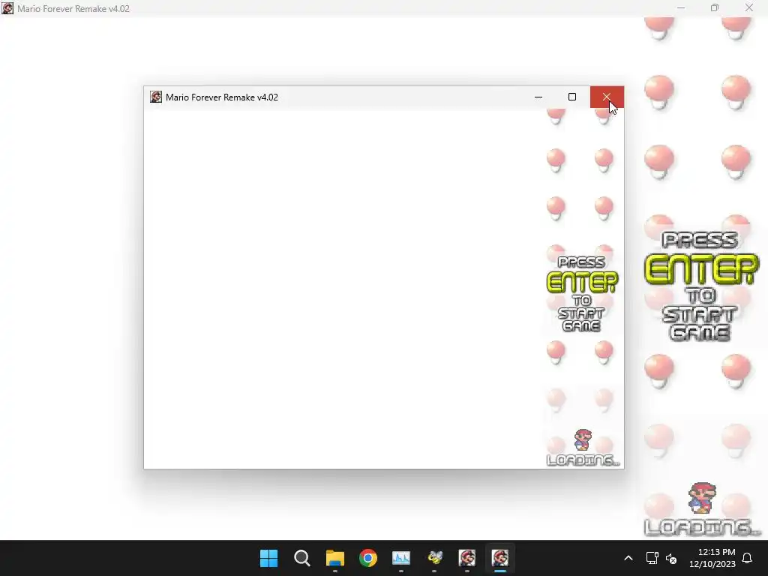
Task: Click the front window's title 'Mario Forever Remake v4.02'
Action: (x=222, y=97)
